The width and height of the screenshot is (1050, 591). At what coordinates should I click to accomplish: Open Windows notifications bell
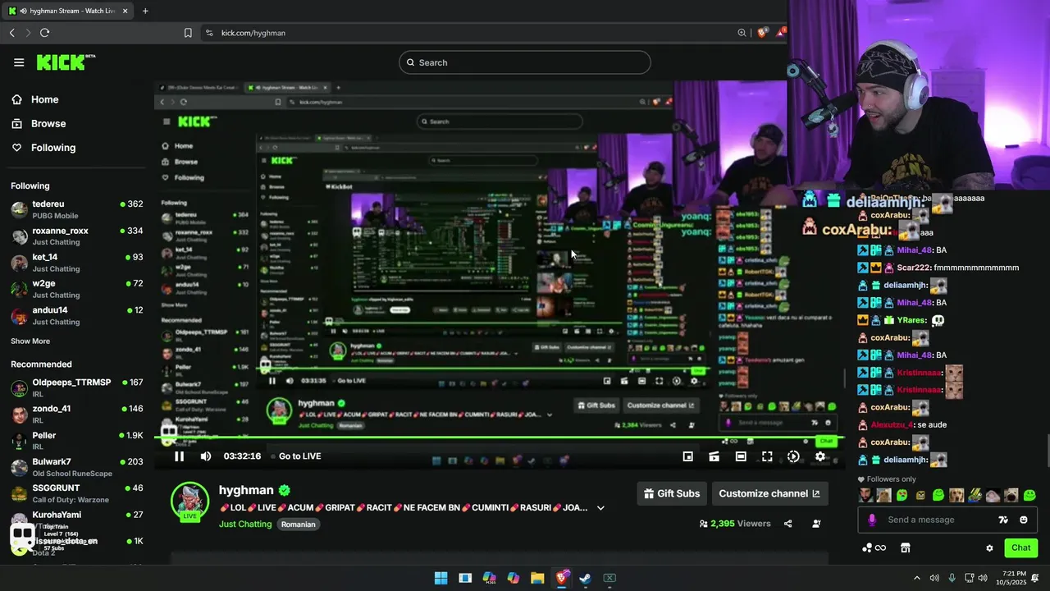1036,578
